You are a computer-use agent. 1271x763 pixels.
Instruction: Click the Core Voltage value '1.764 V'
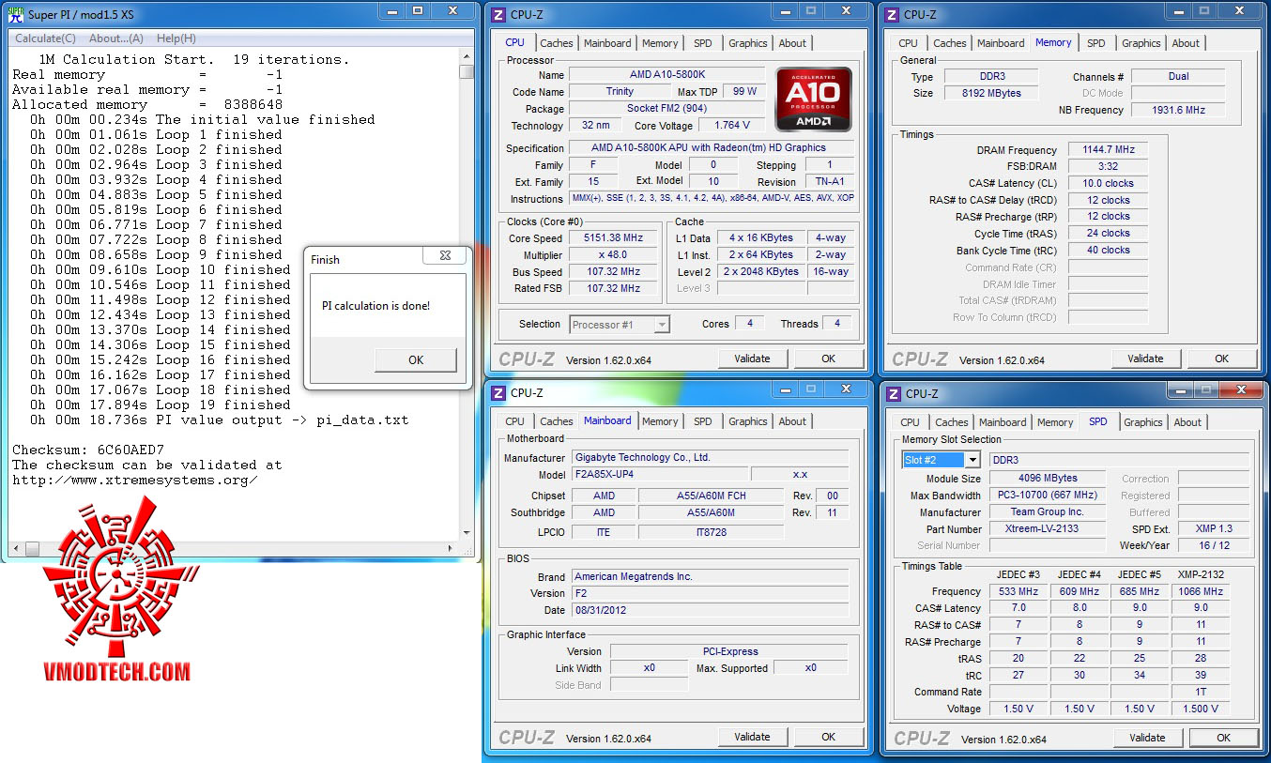click(732, 125)
